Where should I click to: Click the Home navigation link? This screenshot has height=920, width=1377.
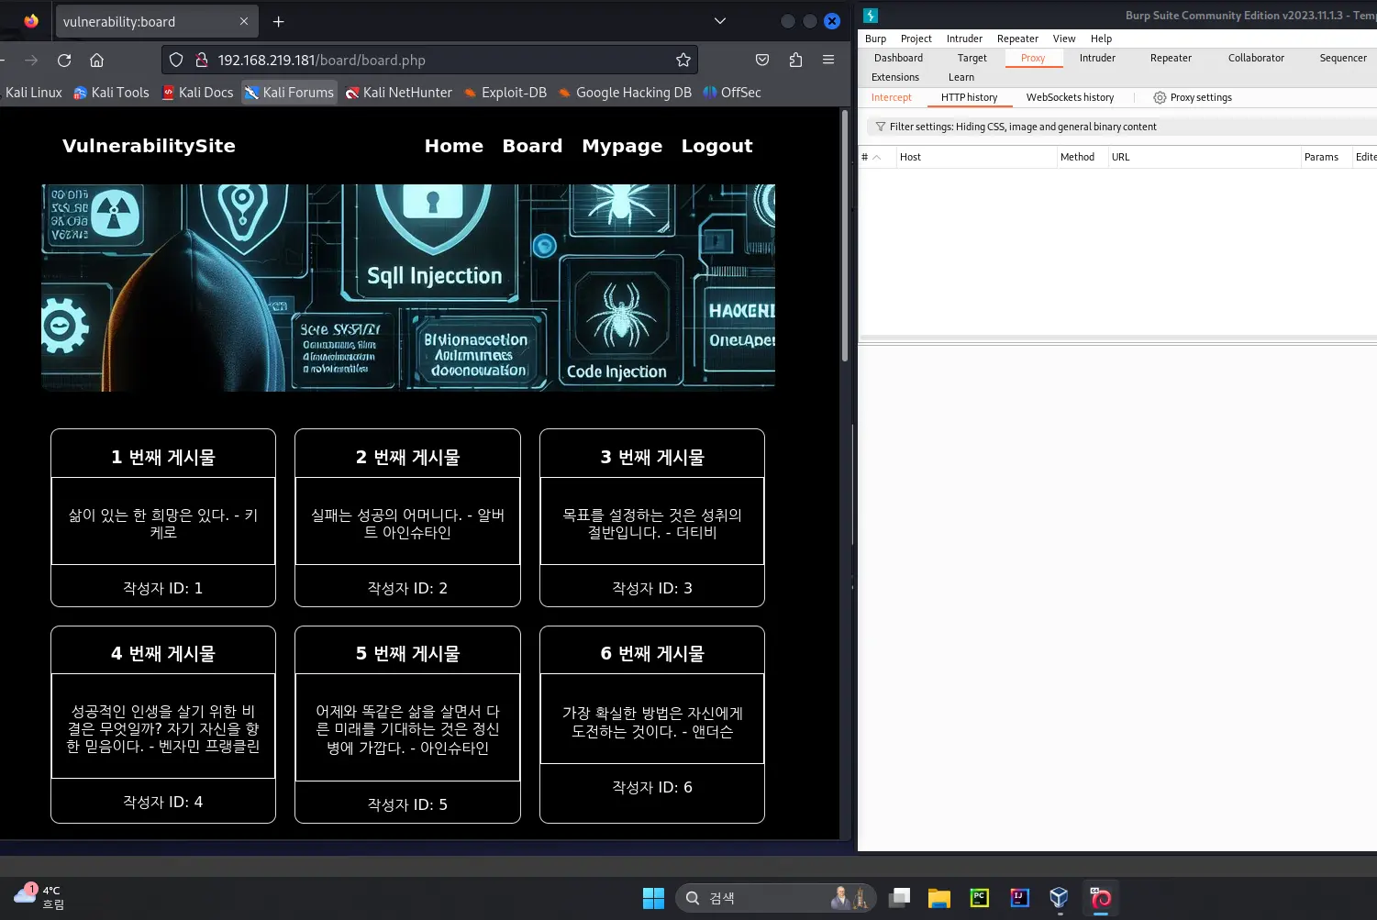pos(453,146)
